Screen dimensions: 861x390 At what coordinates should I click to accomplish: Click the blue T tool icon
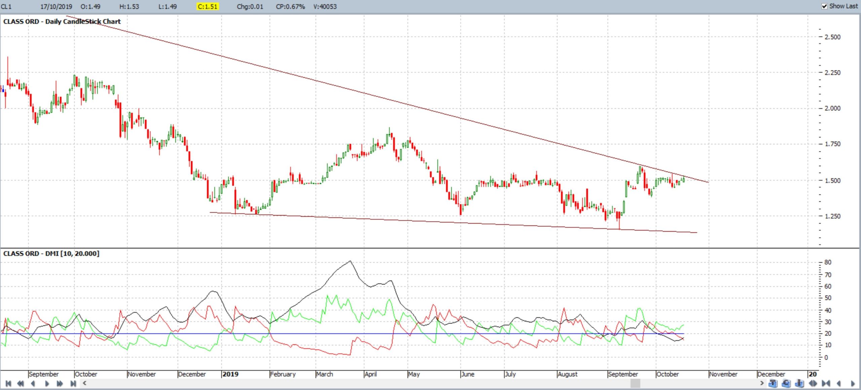click(x=773, y=383)
